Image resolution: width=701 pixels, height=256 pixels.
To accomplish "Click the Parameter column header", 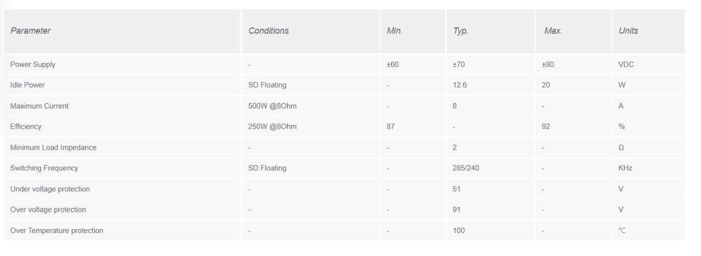I will [31, 31].
